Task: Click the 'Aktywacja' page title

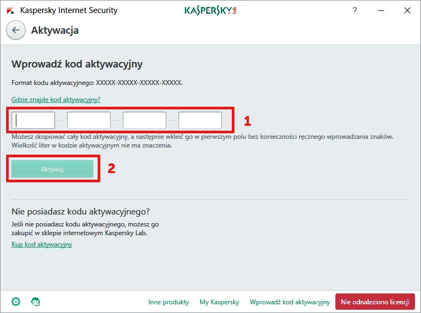Action: pos(55,30)
